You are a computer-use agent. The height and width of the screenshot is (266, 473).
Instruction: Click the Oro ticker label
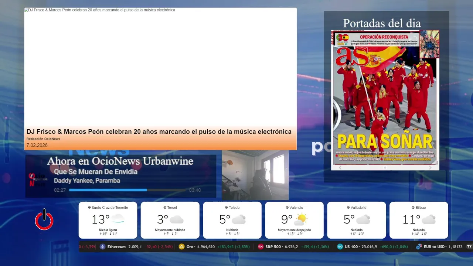coord(190,247)
